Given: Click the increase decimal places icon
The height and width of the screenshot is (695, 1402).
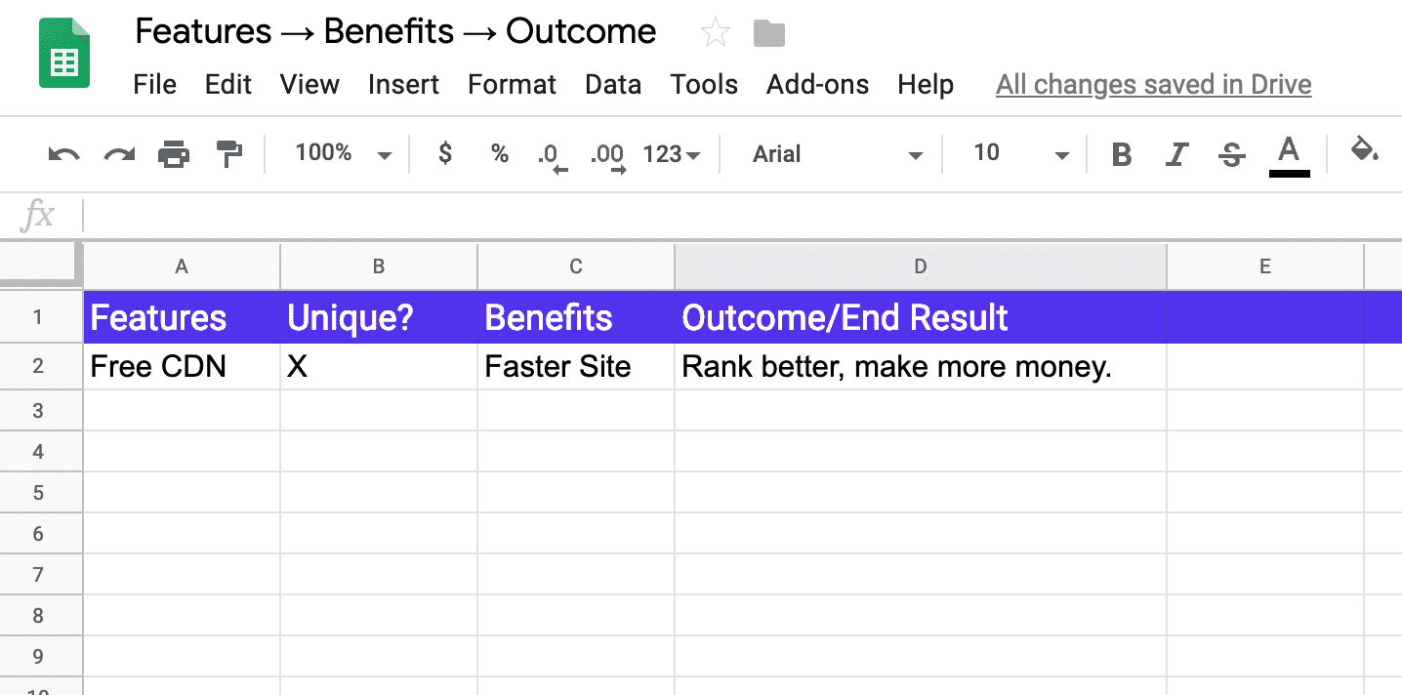Looking at the screenshot, I should pos(608,153).
